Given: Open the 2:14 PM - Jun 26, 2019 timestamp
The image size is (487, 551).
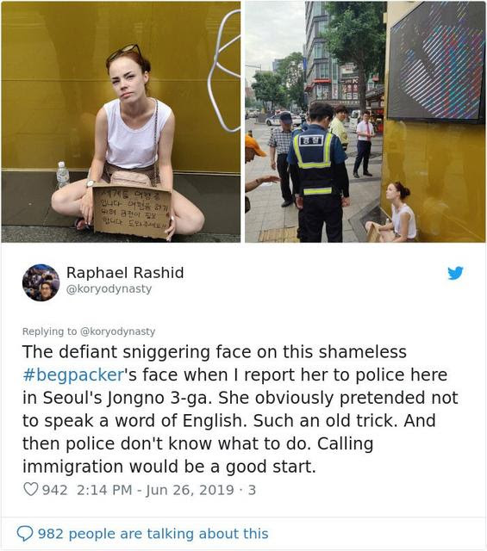Looking at the screenshot, I should point(155,490).
